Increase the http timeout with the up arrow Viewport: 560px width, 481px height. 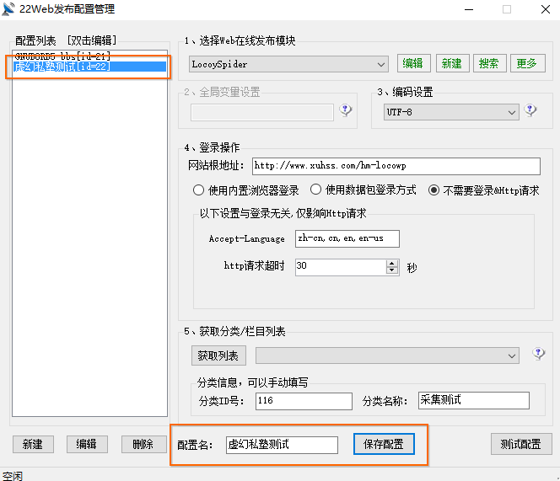pyautogui.click(x=392, y=263)
